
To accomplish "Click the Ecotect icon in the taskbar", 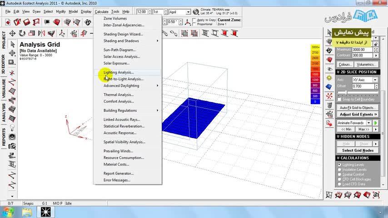I will [45, 212].
